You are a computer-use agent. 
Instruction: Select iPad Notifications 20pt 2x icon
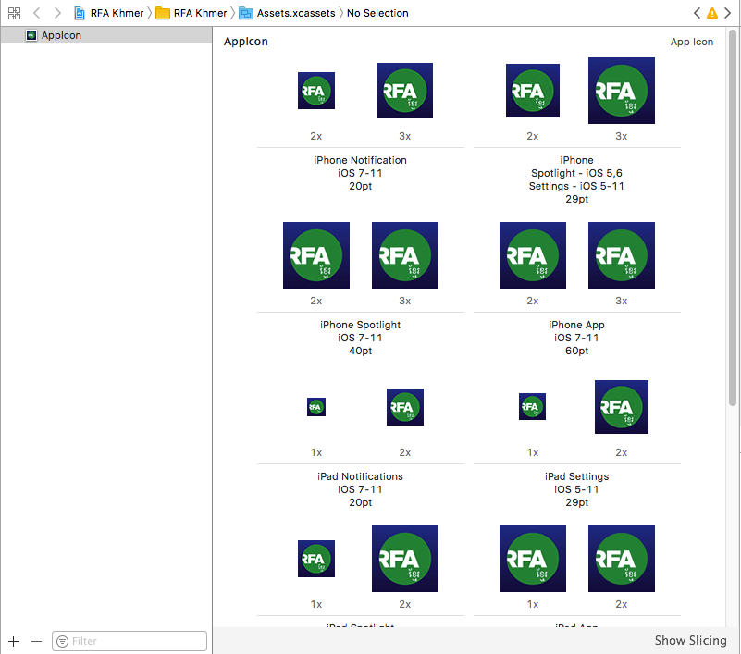click(x=405, y=407)
